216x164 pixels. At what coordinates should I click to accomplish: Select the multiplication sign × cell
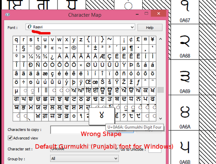[81, 66]
